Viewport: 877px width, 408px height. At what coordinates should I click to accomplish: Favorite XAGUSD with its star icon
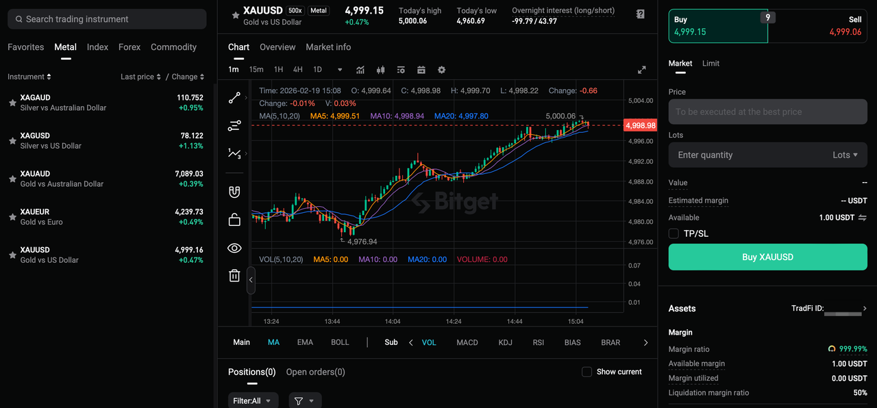point(12,140)
